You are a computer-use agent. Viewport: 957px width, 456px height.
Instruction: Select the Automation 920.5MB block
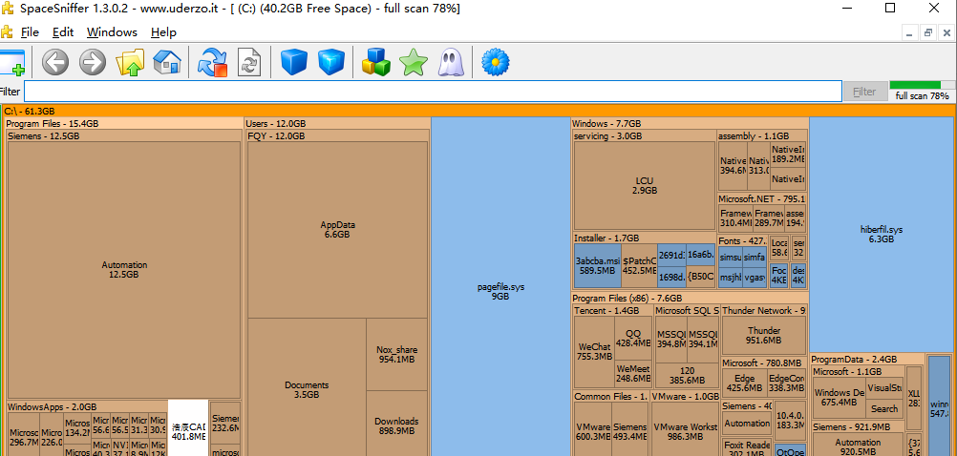point(858,446)
